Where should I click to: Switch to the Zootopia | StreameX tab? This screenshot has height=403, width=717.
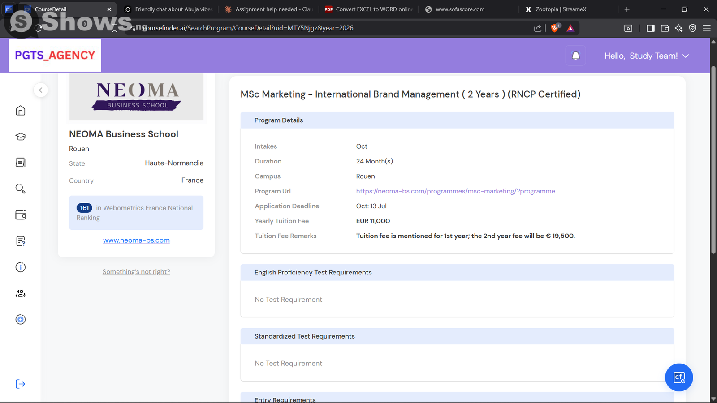point(561,9)
